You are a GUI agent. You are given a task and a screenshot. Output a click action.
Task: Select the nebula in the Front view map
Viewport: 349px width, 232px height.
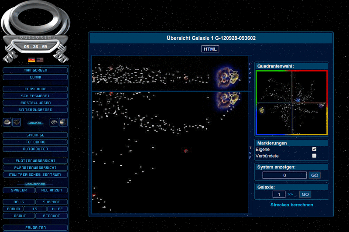pyautogui.click(x=227, y=77)
